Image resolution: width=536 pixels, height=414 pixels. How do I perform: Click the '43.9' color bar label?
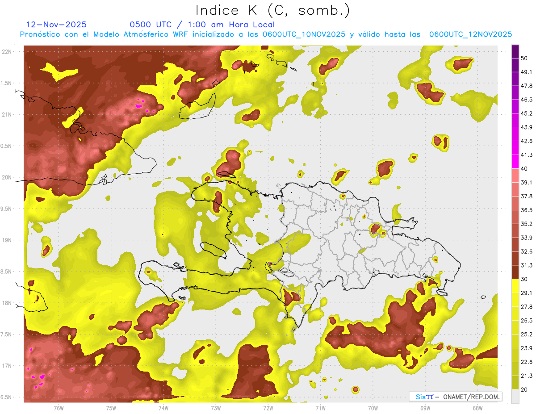pos(526,127)
